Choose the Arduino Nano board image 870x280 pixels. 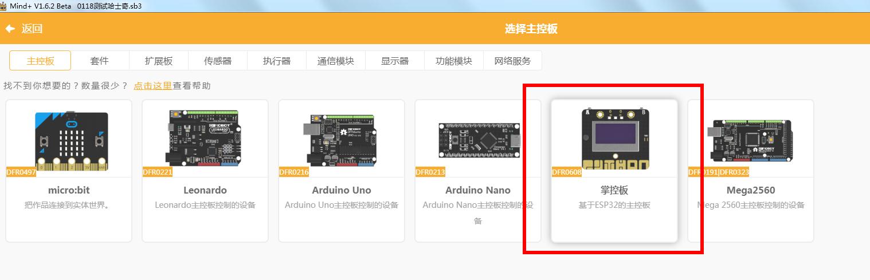(480, 141)
